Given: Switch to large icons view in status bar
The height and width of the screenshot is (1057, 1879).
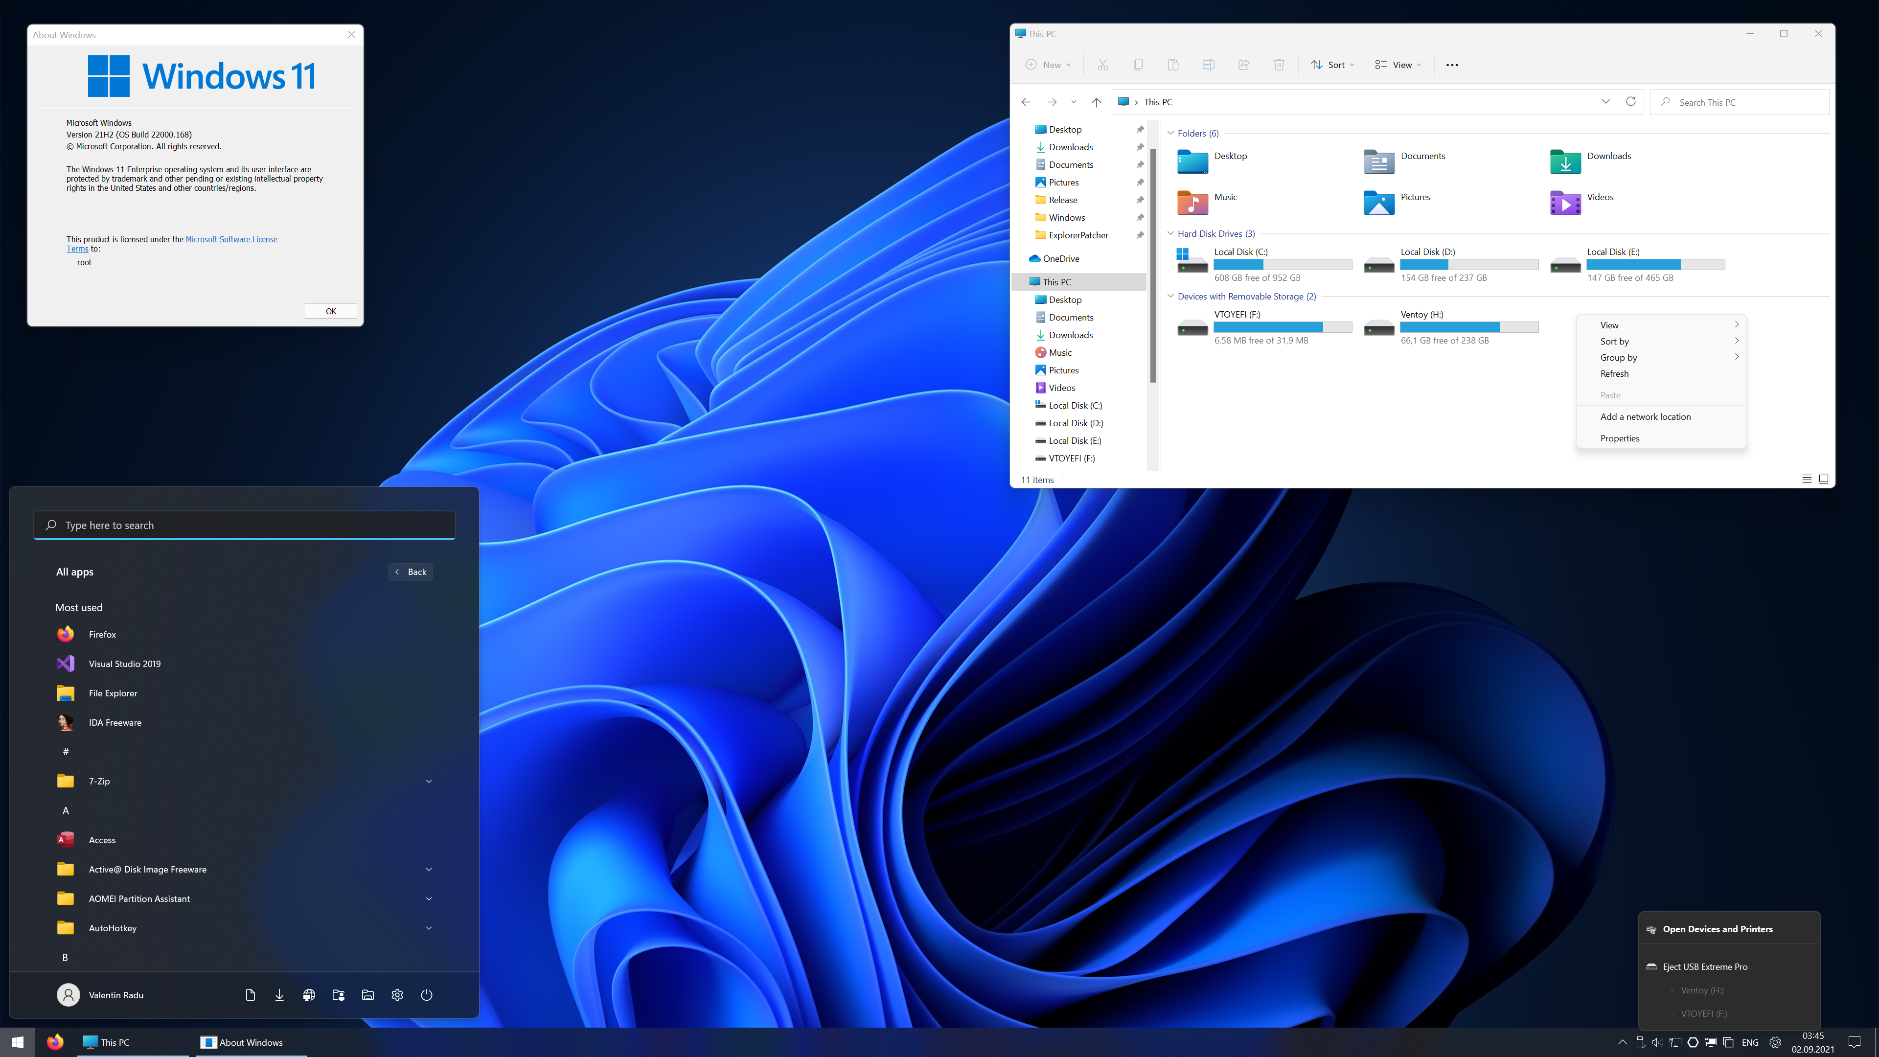Looking at the screenshot, I should click(1824, 479).
